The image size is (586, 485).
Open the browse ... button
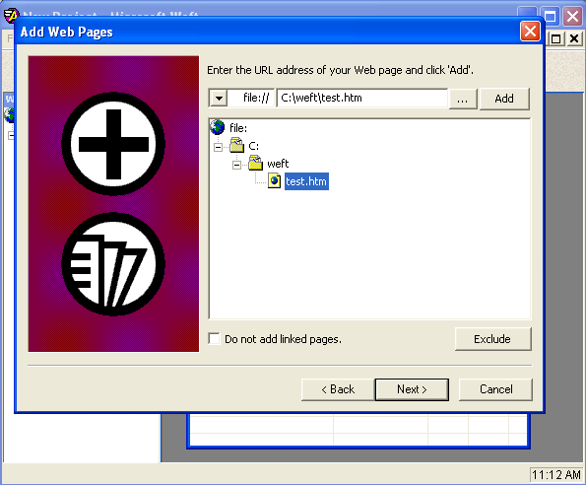click(x=463, y=99)
